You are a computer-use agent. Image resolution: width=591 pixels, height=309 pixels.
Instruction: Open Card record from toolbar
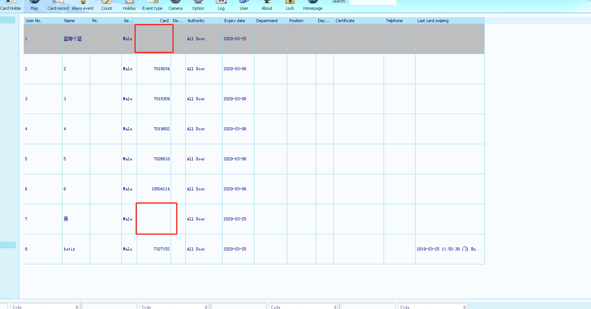[x=58, y=5]
